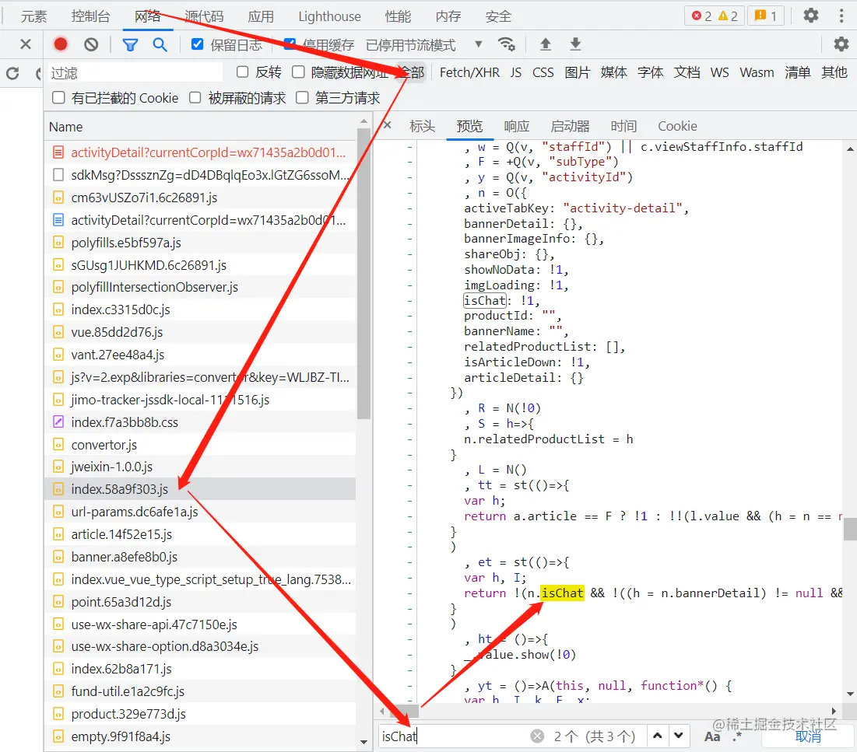Select index.58a9f303.js request

(x=199, y=489)
